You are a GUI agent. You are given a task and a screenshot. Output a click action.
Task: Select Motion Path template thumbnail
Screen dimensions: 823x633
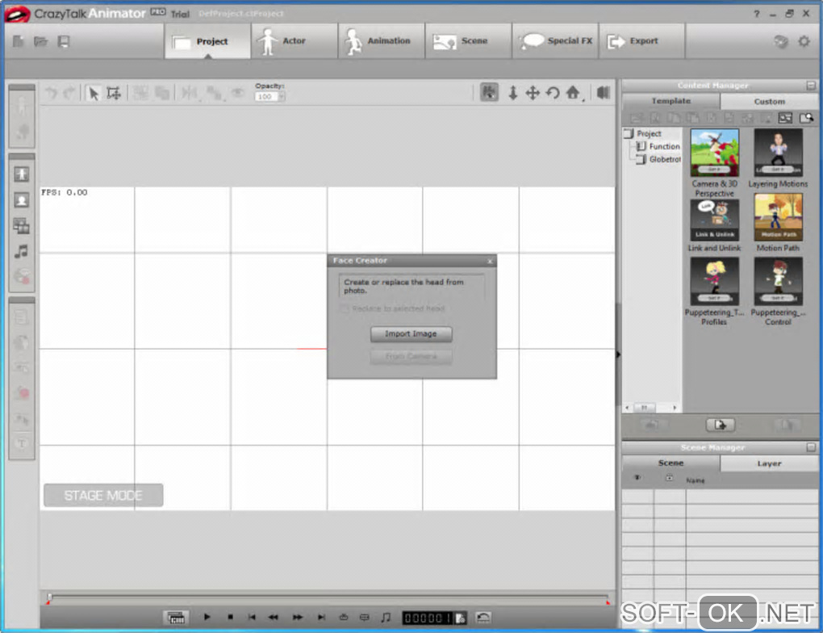coord(778,217)
